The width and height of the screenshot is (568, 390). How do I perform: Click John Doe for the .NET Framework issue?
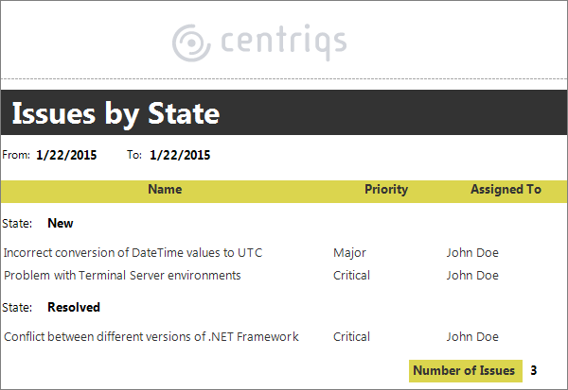point(472,337)
